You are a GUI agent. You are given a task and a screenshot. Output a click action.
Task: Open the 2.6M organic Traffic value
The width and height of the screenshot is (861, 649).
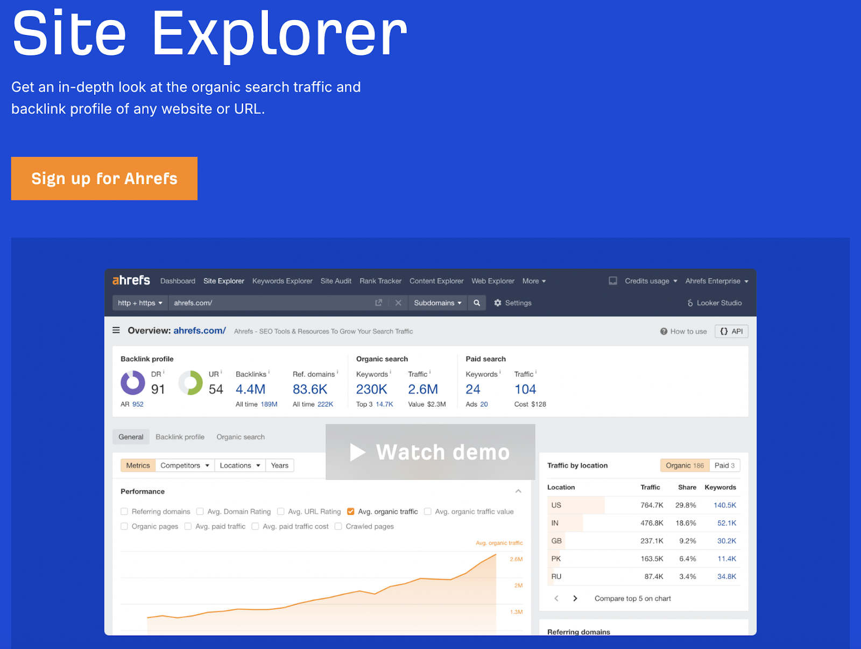423,389
